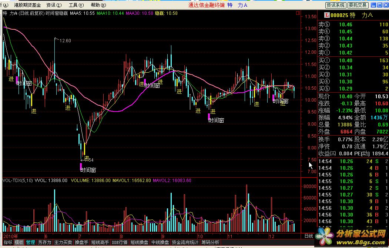Click the 资讯系统 button
This screenshot has height=248, width=389.
(x=335, y=5)
